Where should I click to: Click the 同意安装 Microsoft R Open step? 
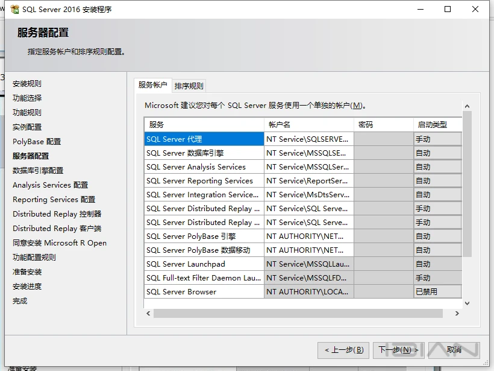click(60, 243)
